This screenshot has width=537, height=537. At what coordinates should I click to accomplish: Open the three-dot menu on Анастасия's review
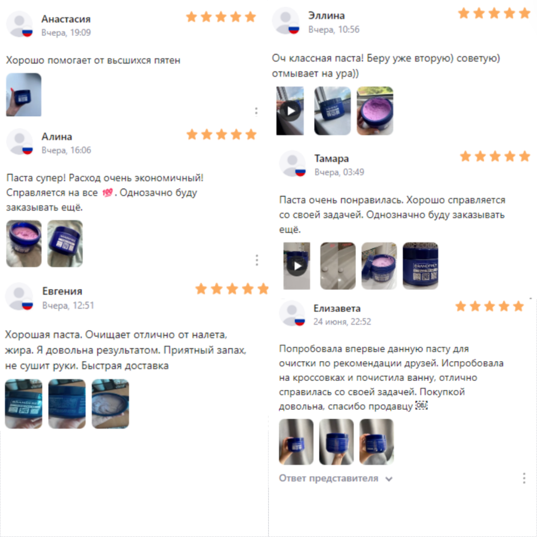[x=256, y=111]
